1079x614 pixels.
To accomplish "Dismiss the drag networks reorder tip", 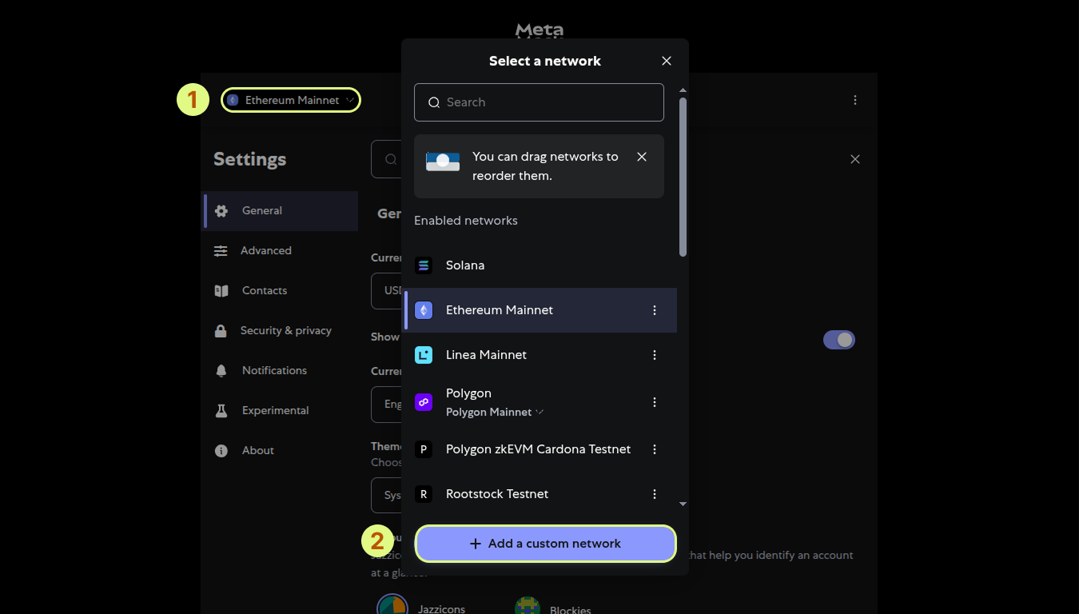I will pyautogui.click(x=642, y=157).
